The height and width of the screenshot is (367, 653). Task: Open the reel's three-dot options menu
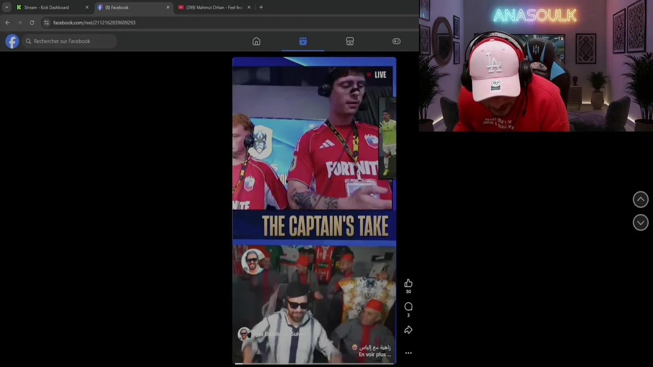(408, 353)
